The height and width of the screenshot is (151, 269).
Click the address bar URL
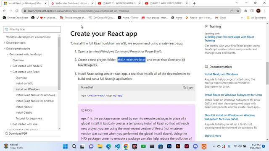coord(79,11)
